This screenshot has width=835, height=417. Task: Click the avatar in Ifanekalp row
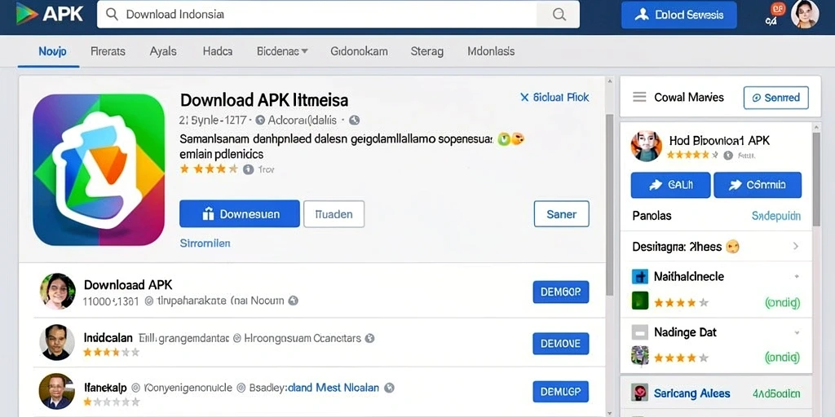[x=56, y=392]
